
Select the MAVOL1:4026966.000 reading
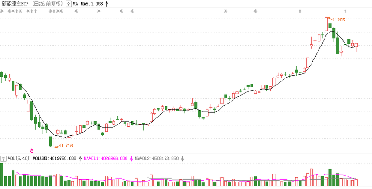tap(106, 158)
